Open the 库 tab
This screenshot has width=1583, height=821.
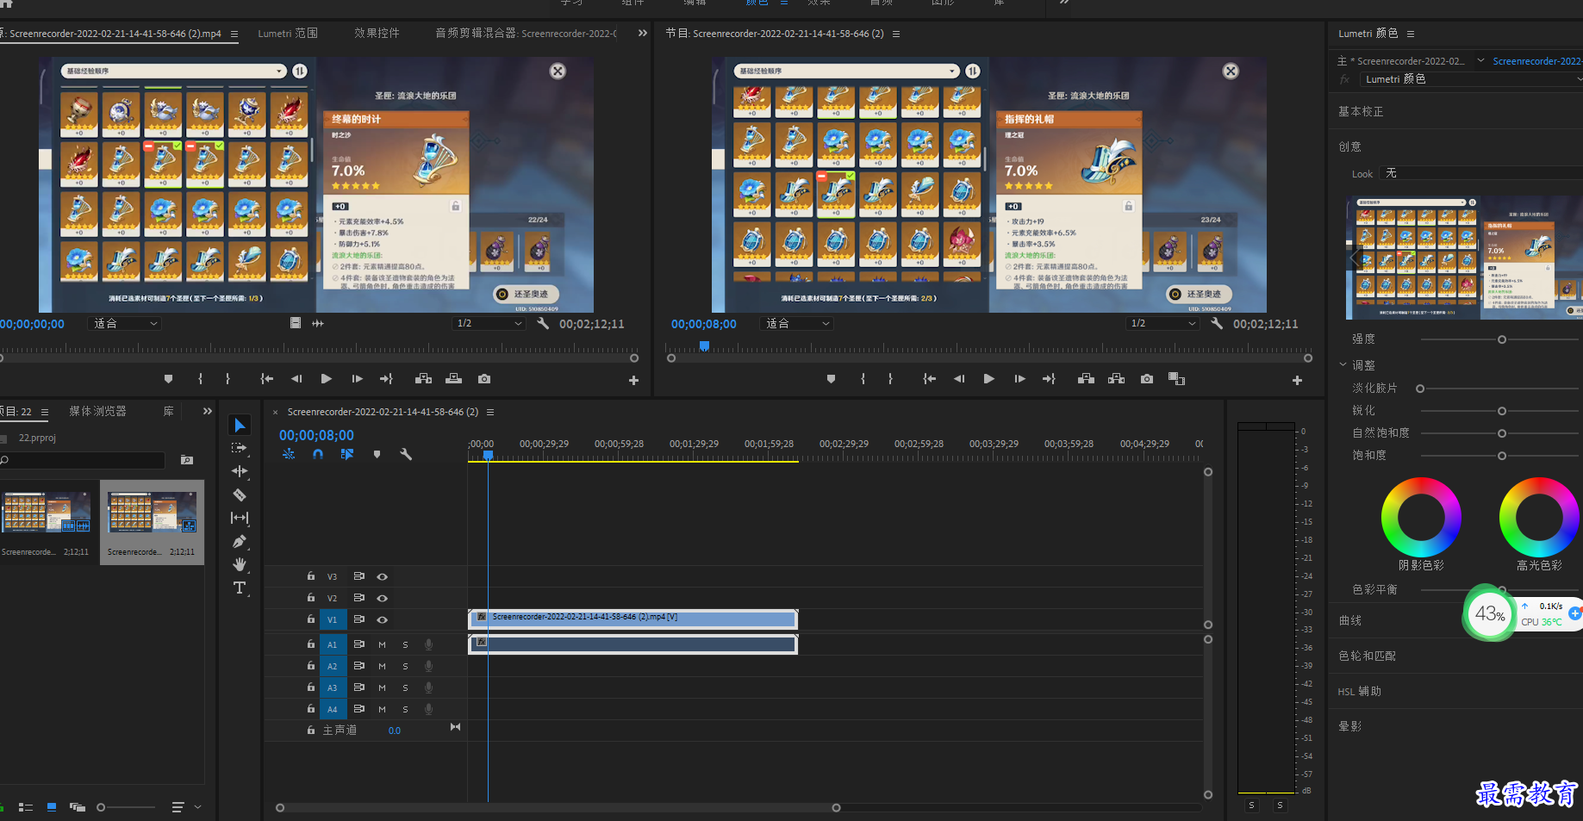pos(168,412)
